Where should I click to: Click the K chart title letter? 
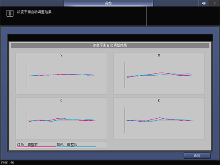(159, 100)
